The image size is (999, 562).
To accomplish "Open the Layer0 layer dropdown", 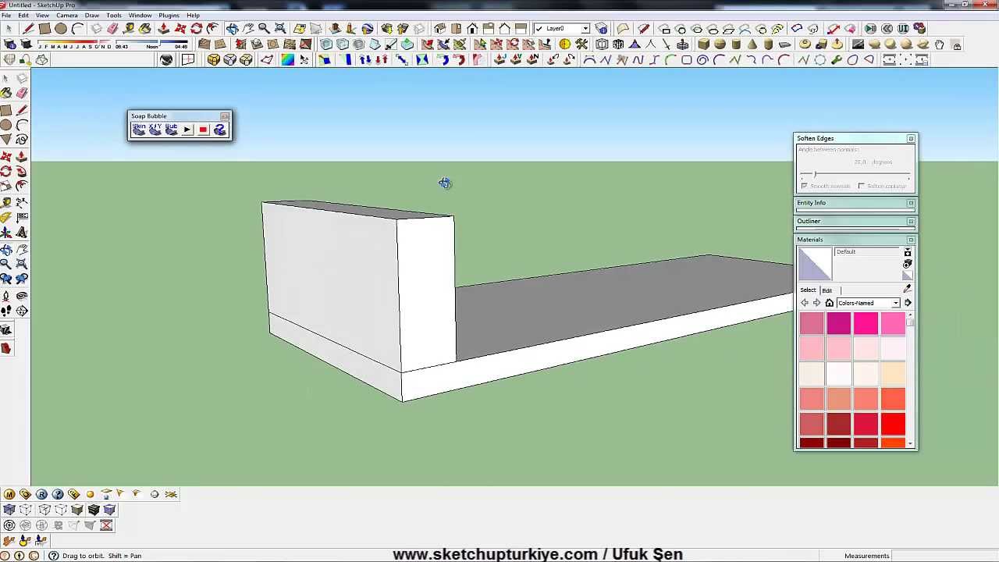I will [x=585, y=29].
